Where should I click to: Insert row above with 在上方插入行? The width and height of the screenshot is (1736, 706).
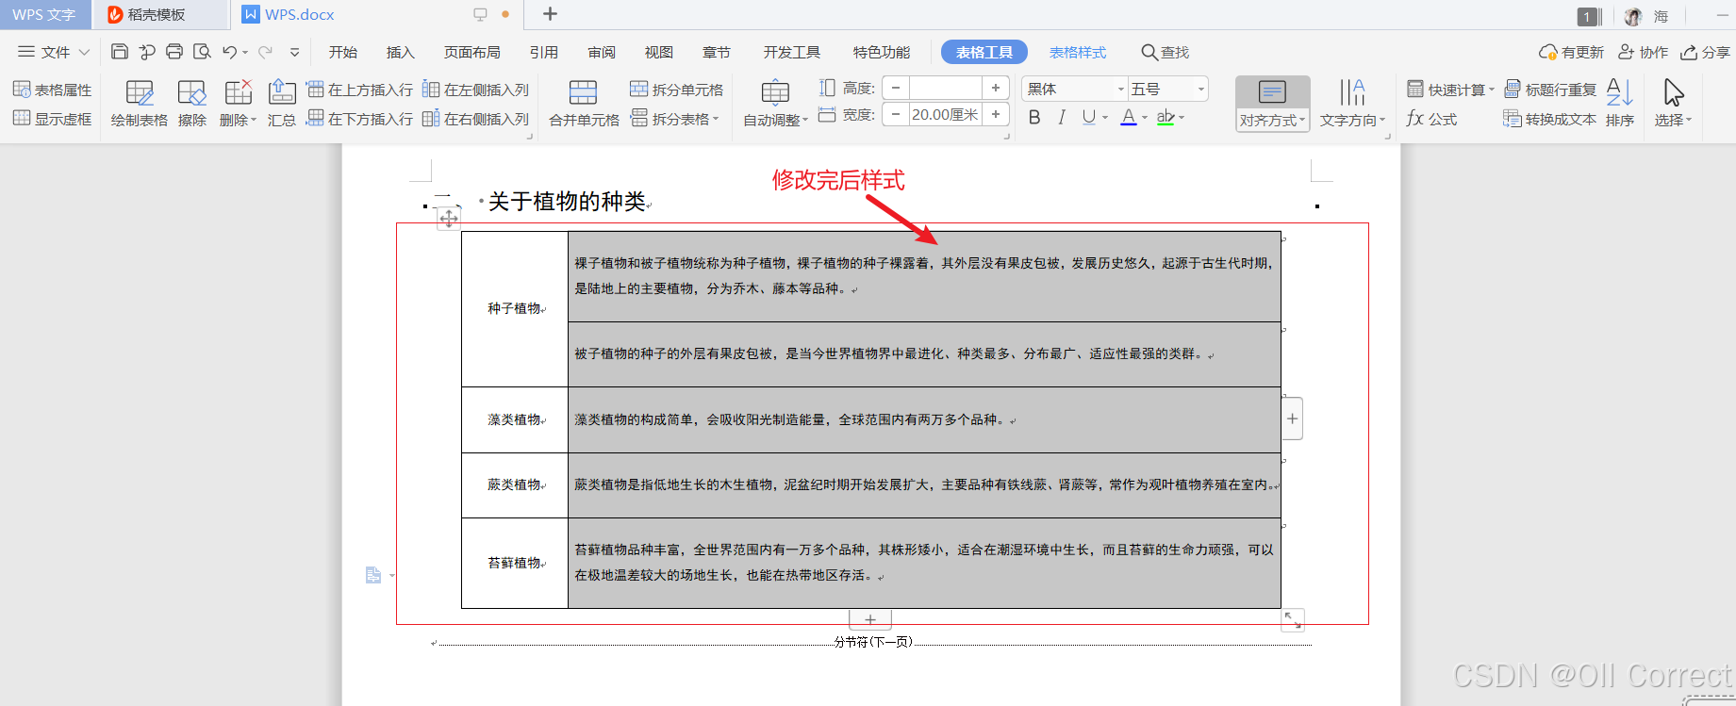(x=360, y=90)
